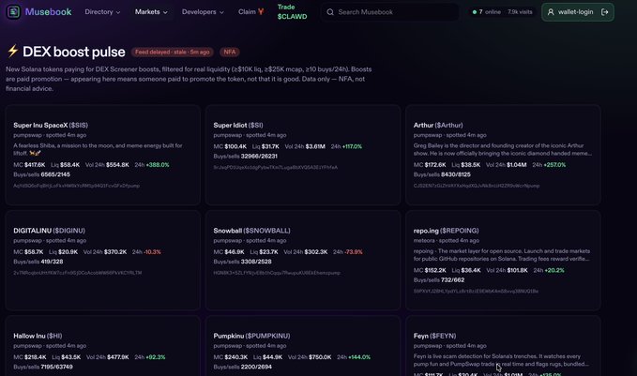This screenshot has height=376, width=637.
Task: Click the Feed delayed stale badge
Action: pyautogui.click(x=173, y=52)
